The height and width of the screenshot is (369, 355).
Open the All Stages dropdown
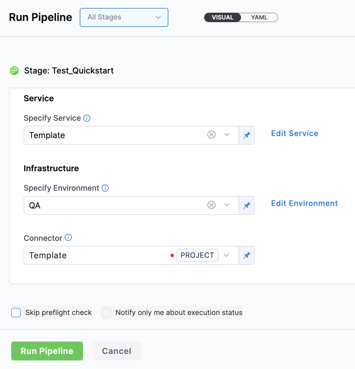124,17
